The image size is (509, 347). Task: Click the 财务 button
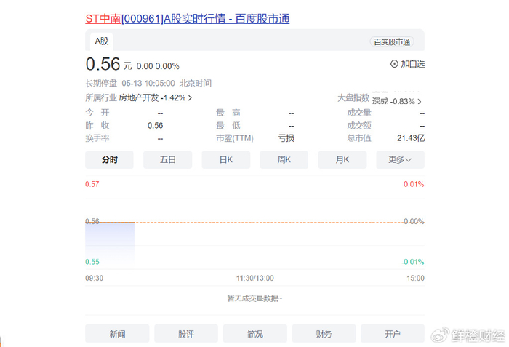coord(324,334)
